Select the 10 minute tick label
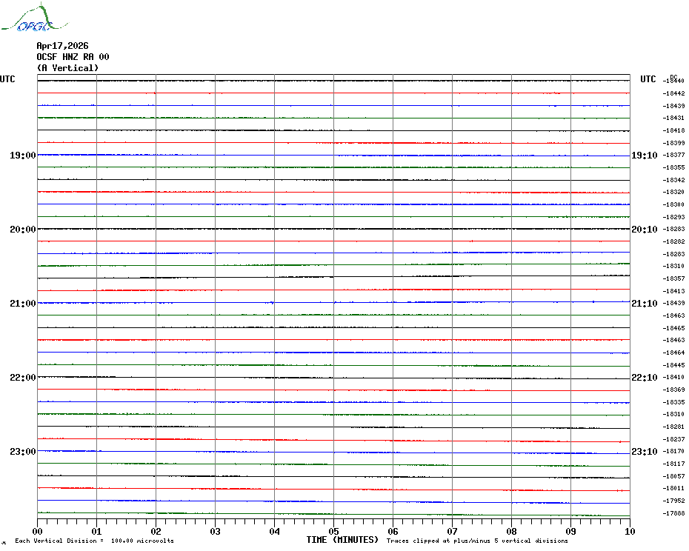689x551 pixels. point(629,531)
